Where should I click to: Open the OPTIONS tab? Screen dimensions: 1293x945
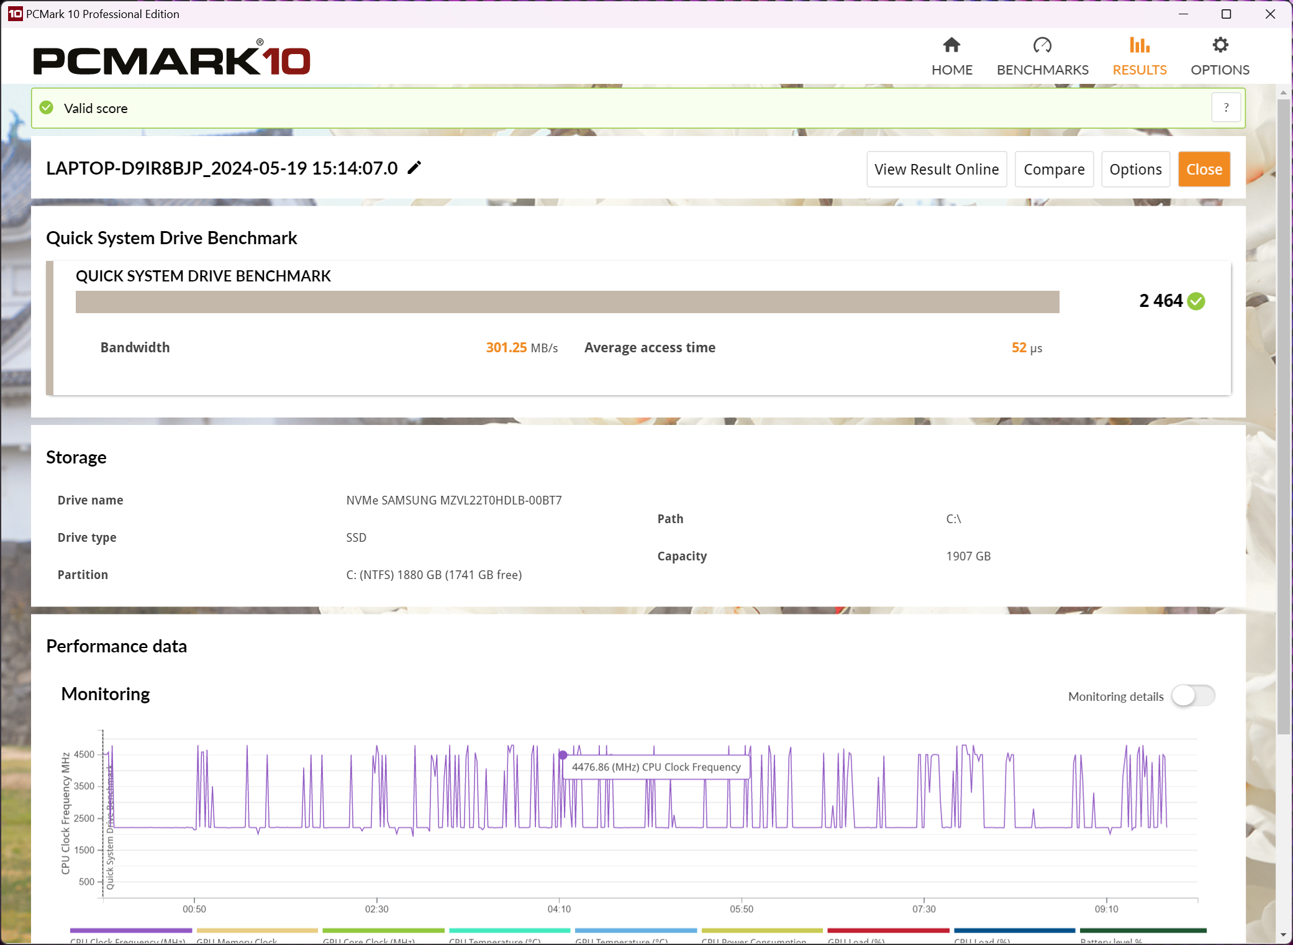[x=1220, y=57]
